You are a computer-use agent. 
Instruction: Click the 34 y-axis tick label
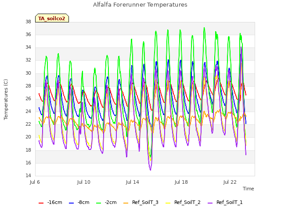click(x=28, y=47)
